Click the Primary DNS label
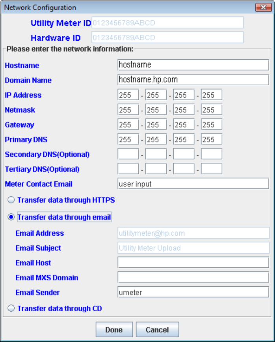Viewport: 275px width, 342px height. coord(26,139)
